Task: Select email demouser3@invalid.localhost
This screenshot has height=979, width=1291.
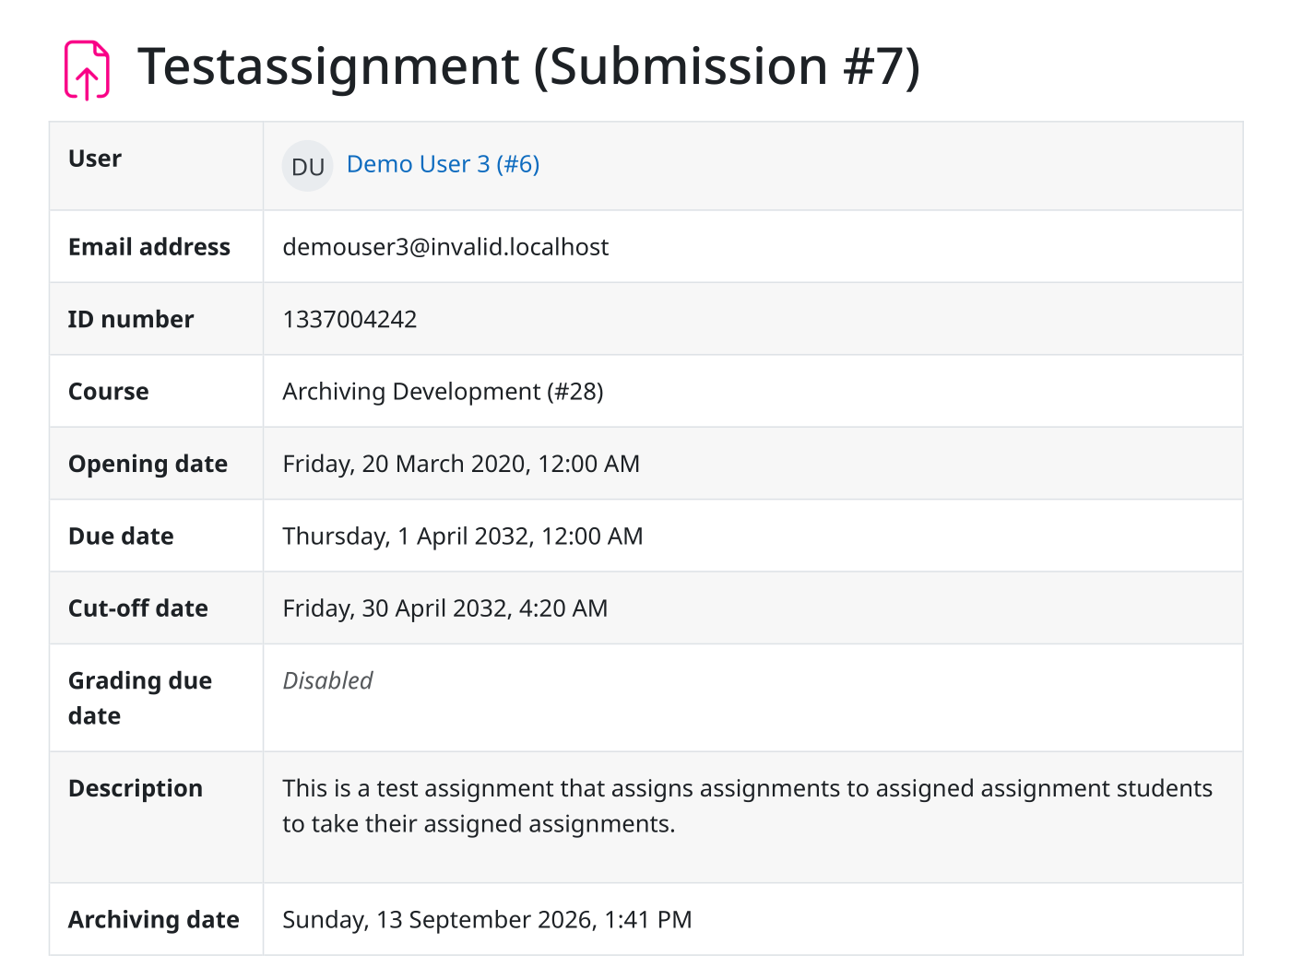Action: pyautogui.click(x=445, y=247)
